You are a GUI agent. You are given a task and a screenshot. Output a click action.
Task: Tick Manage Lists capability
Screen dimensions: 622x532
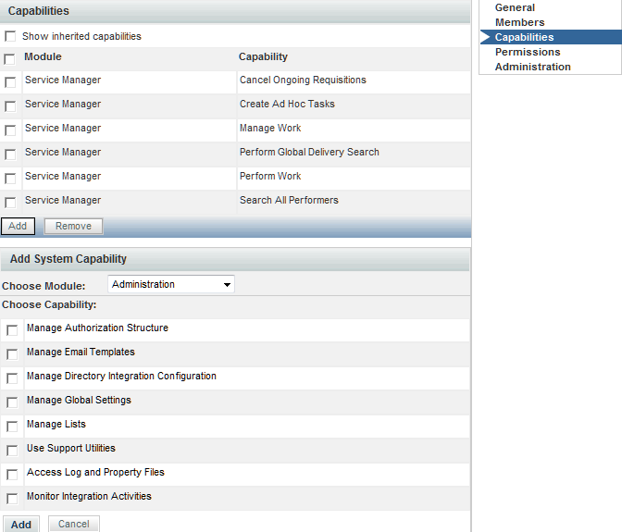click(x=12, y=427)
